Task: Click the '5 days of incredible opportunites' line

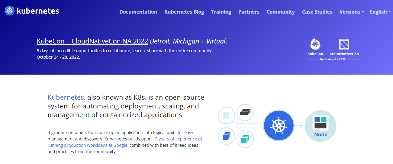Action: pyautogui.click(x=124, y=51)
